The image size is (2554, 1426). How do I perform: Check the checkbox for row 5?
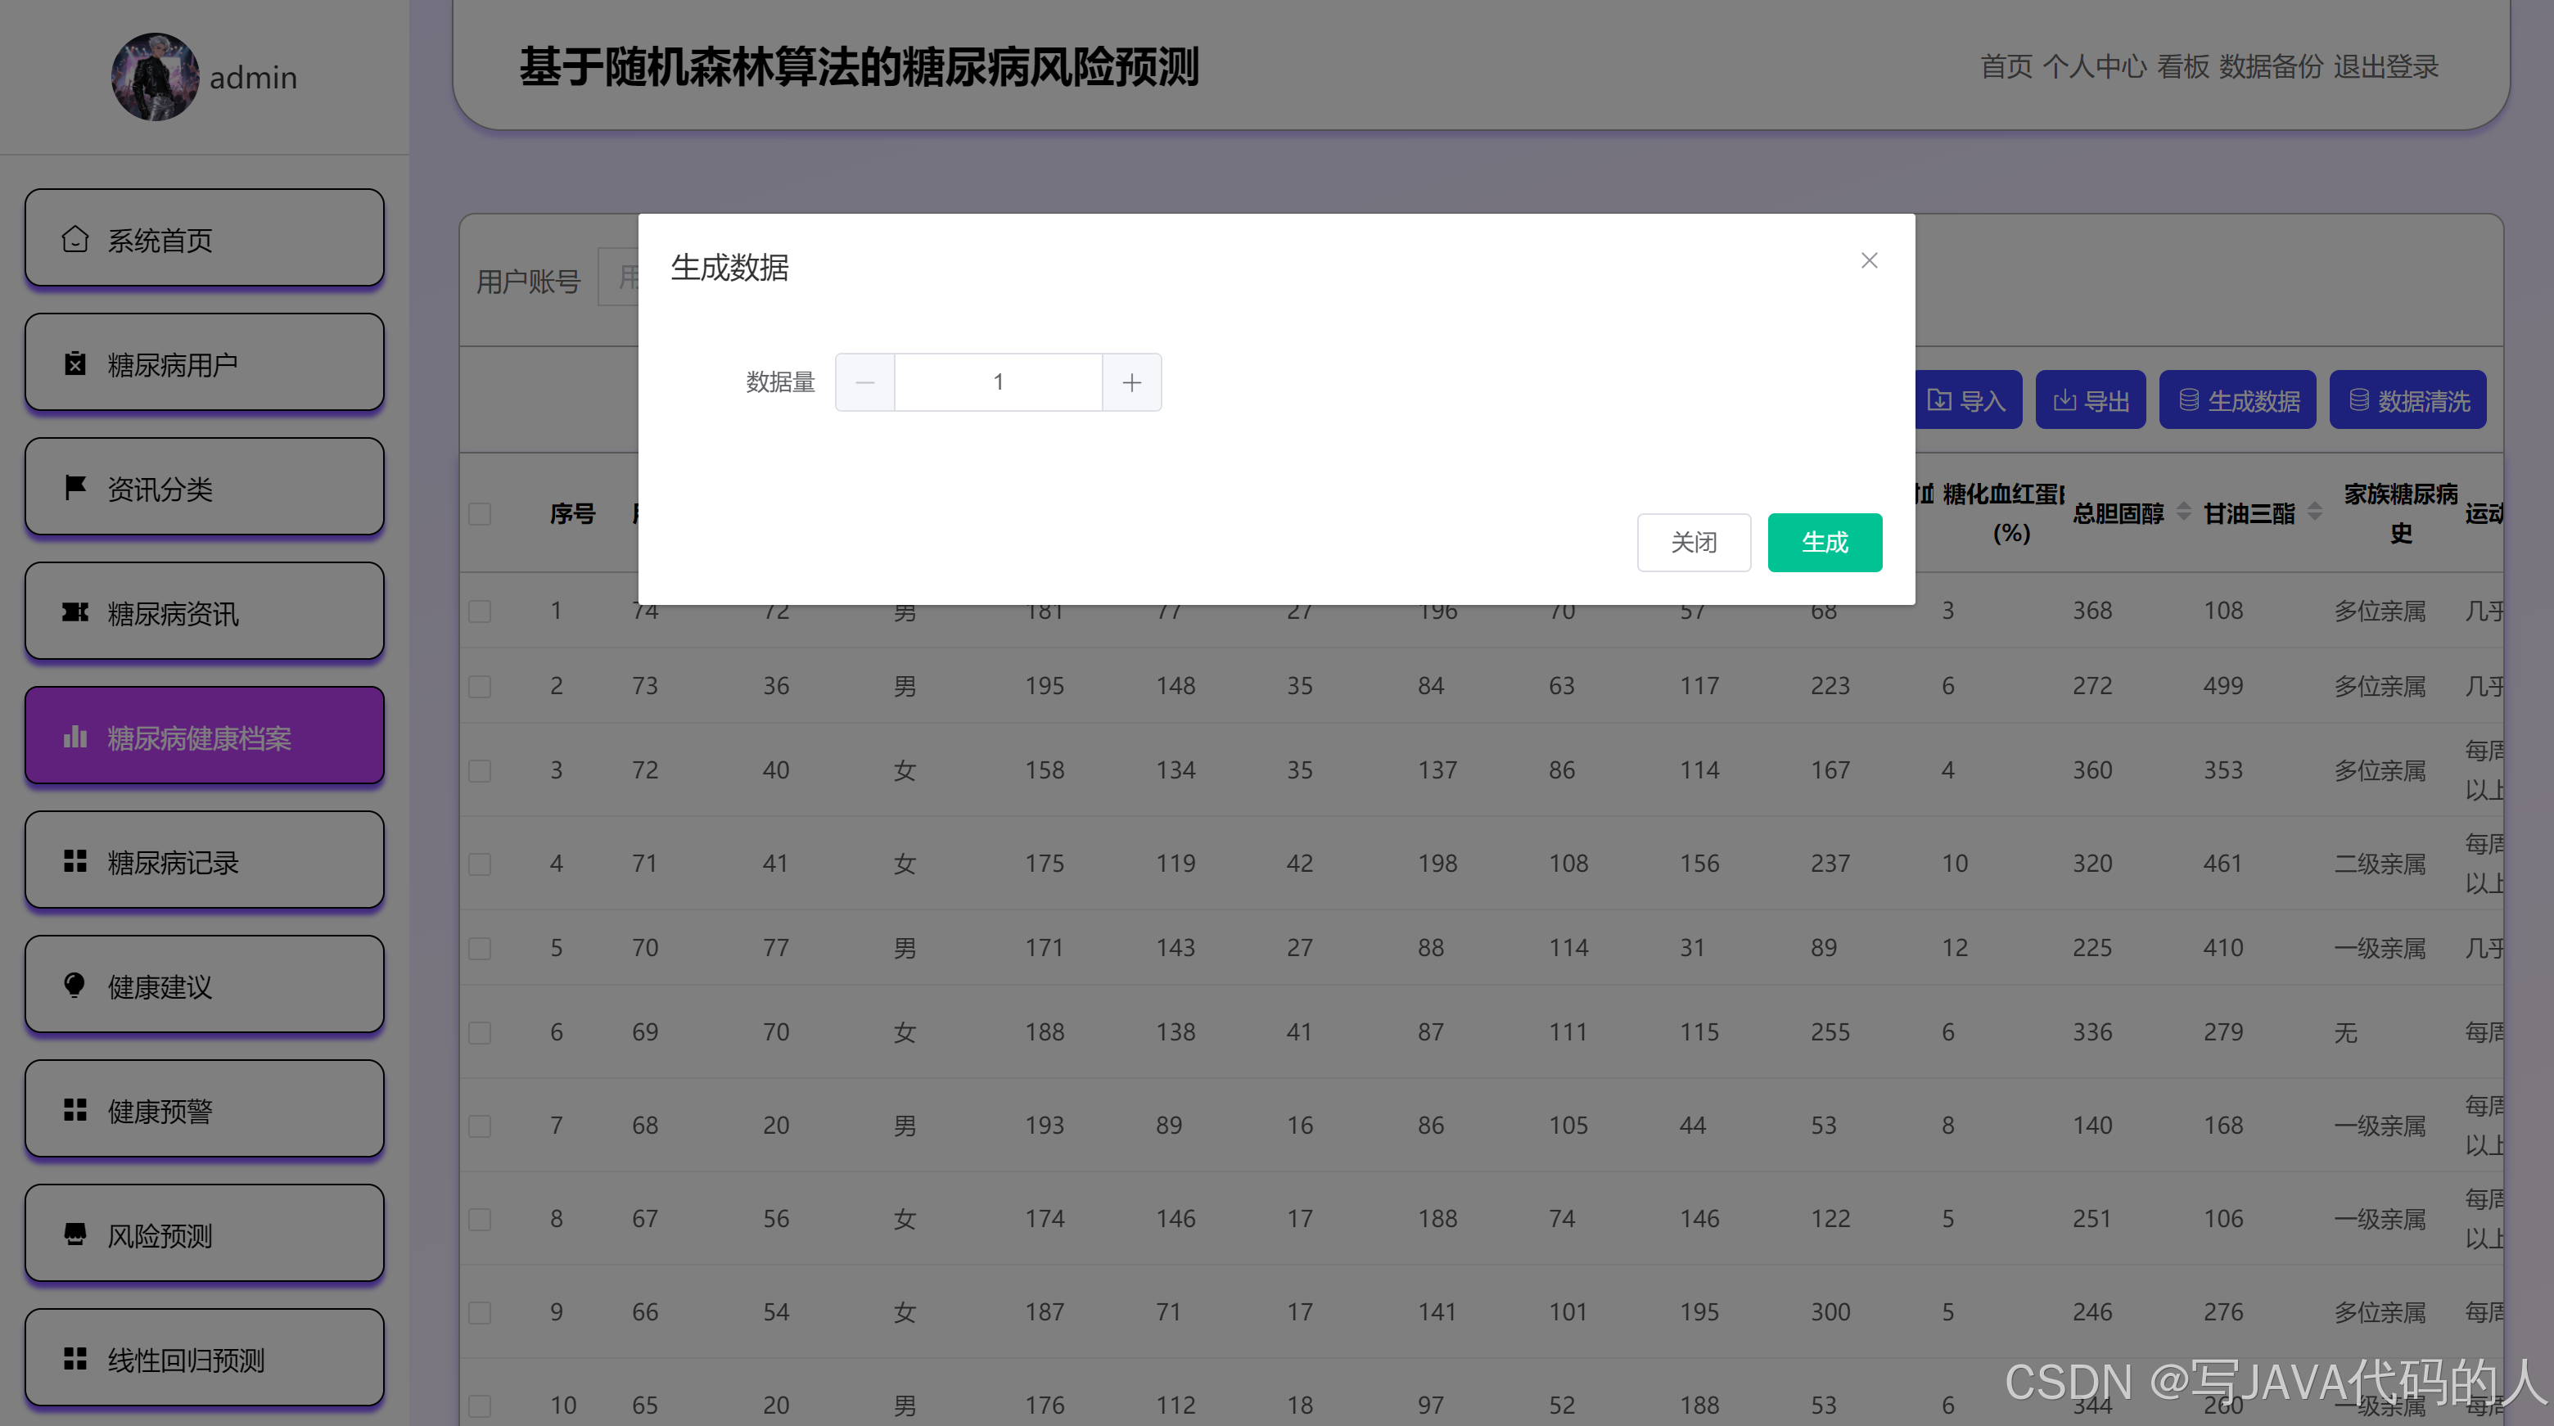click(480, 948)
